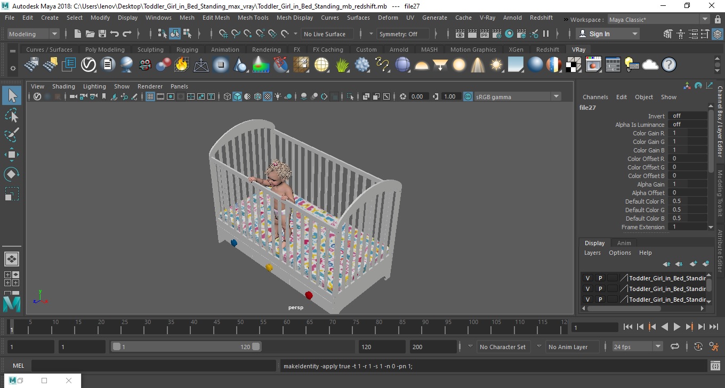Create a V-Ray sphere light

[x=458, y=65]
